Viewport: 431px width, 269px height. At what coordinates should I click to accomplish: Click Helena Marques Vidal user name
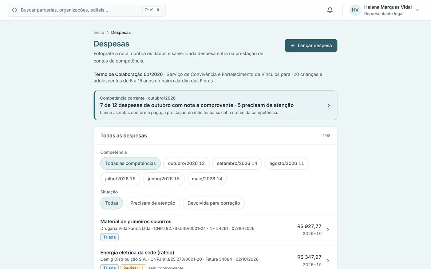388,7
